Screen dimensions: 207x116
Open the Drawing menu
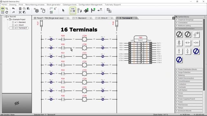coord(13,5)
